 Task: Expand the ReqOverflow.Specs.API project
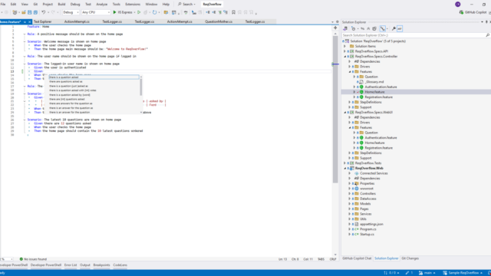[x=345, y=51]
